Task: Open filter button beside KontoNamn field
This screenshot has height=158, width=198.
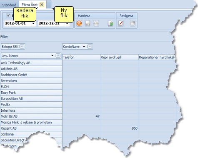Action: 90,46
